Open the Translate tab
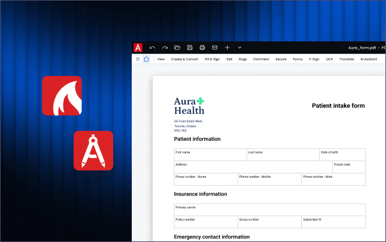 coord(346,59)
